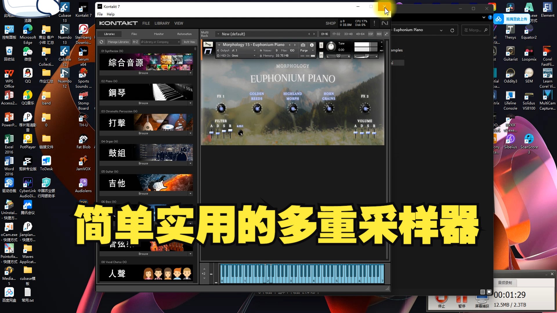Image resolution: width=557 pixels, height=313 pixels.
Task: Switch to the Monitor tab
Action: click(x=159, y=34)
